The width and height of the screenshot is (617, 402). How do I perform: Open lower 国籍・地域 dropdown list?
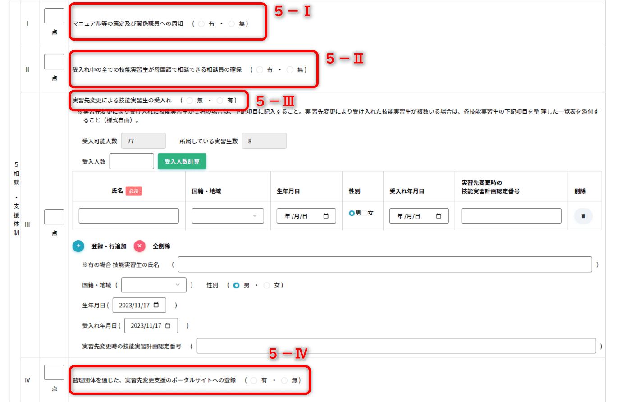pos(154,285)
